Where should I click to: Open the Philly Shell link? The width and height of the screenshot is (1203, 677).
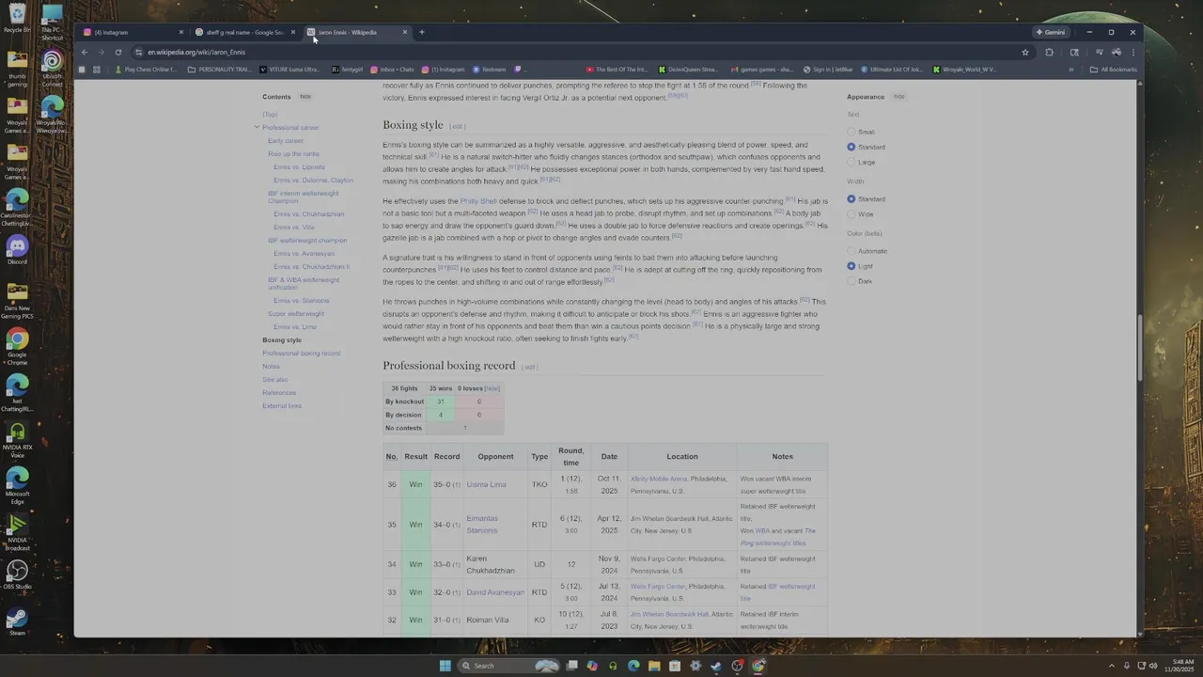click(478, 200)
